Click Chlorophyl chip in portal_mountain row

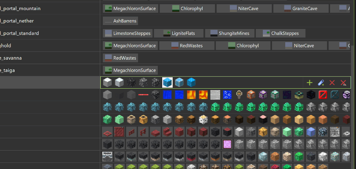click(187, 9)
